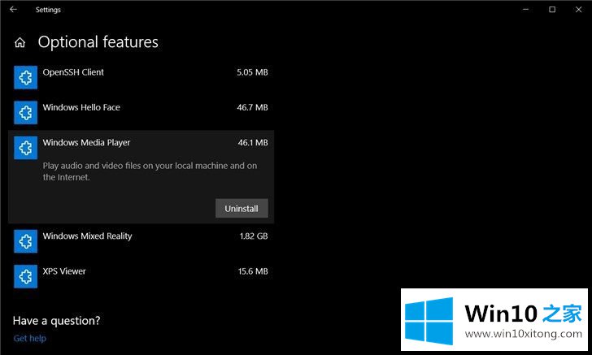
Task: Click the Windows Media Player feature icon
Action: click(x=26, y=148)
